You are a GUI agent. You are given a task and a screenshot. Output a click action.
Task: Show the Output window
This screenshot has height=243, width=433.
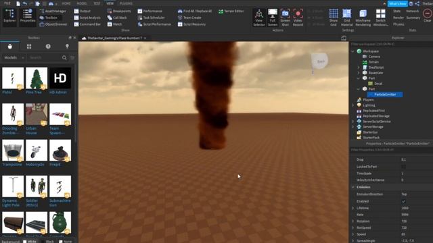83,11
